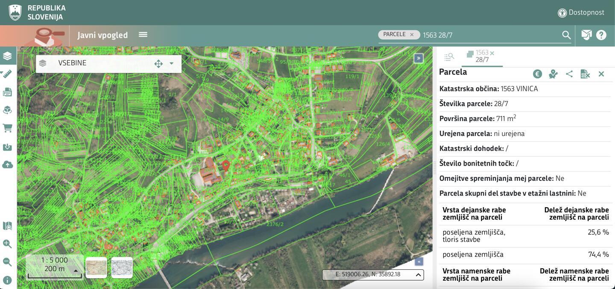Viewport: 615px width, 289px height.
Task: Open the help question mark icon
Action: pyautogui.click(x=601, y=35)
